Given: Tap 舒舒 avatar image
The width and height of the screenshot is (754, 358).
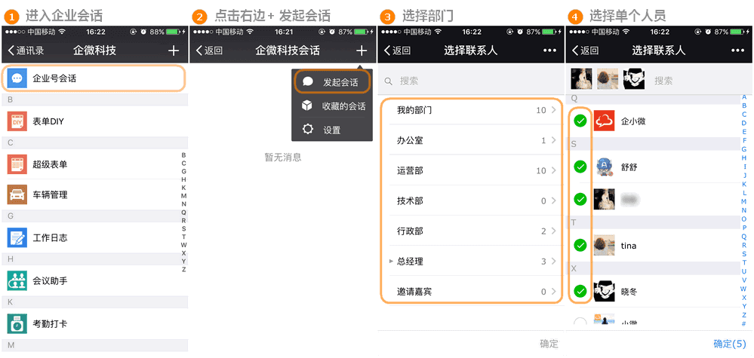Looking at the screenshot, I should coord(605,167).
